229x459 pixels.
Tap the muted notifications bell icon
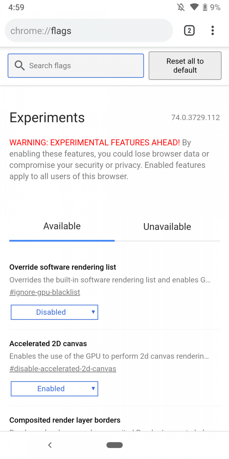coord(182,7)
